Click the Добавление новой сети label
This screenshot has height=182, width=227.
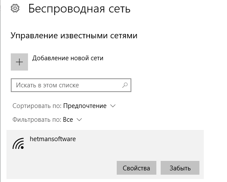(x=68, y=58)
